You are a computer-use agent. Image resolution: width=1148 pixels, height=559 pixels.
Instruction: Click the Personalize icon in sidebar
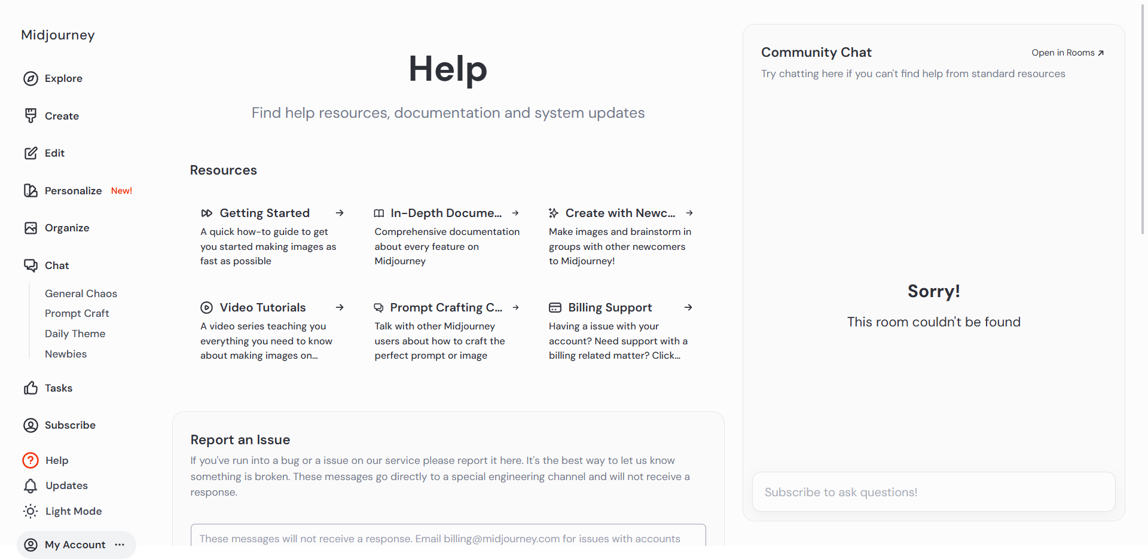[30, 190]
